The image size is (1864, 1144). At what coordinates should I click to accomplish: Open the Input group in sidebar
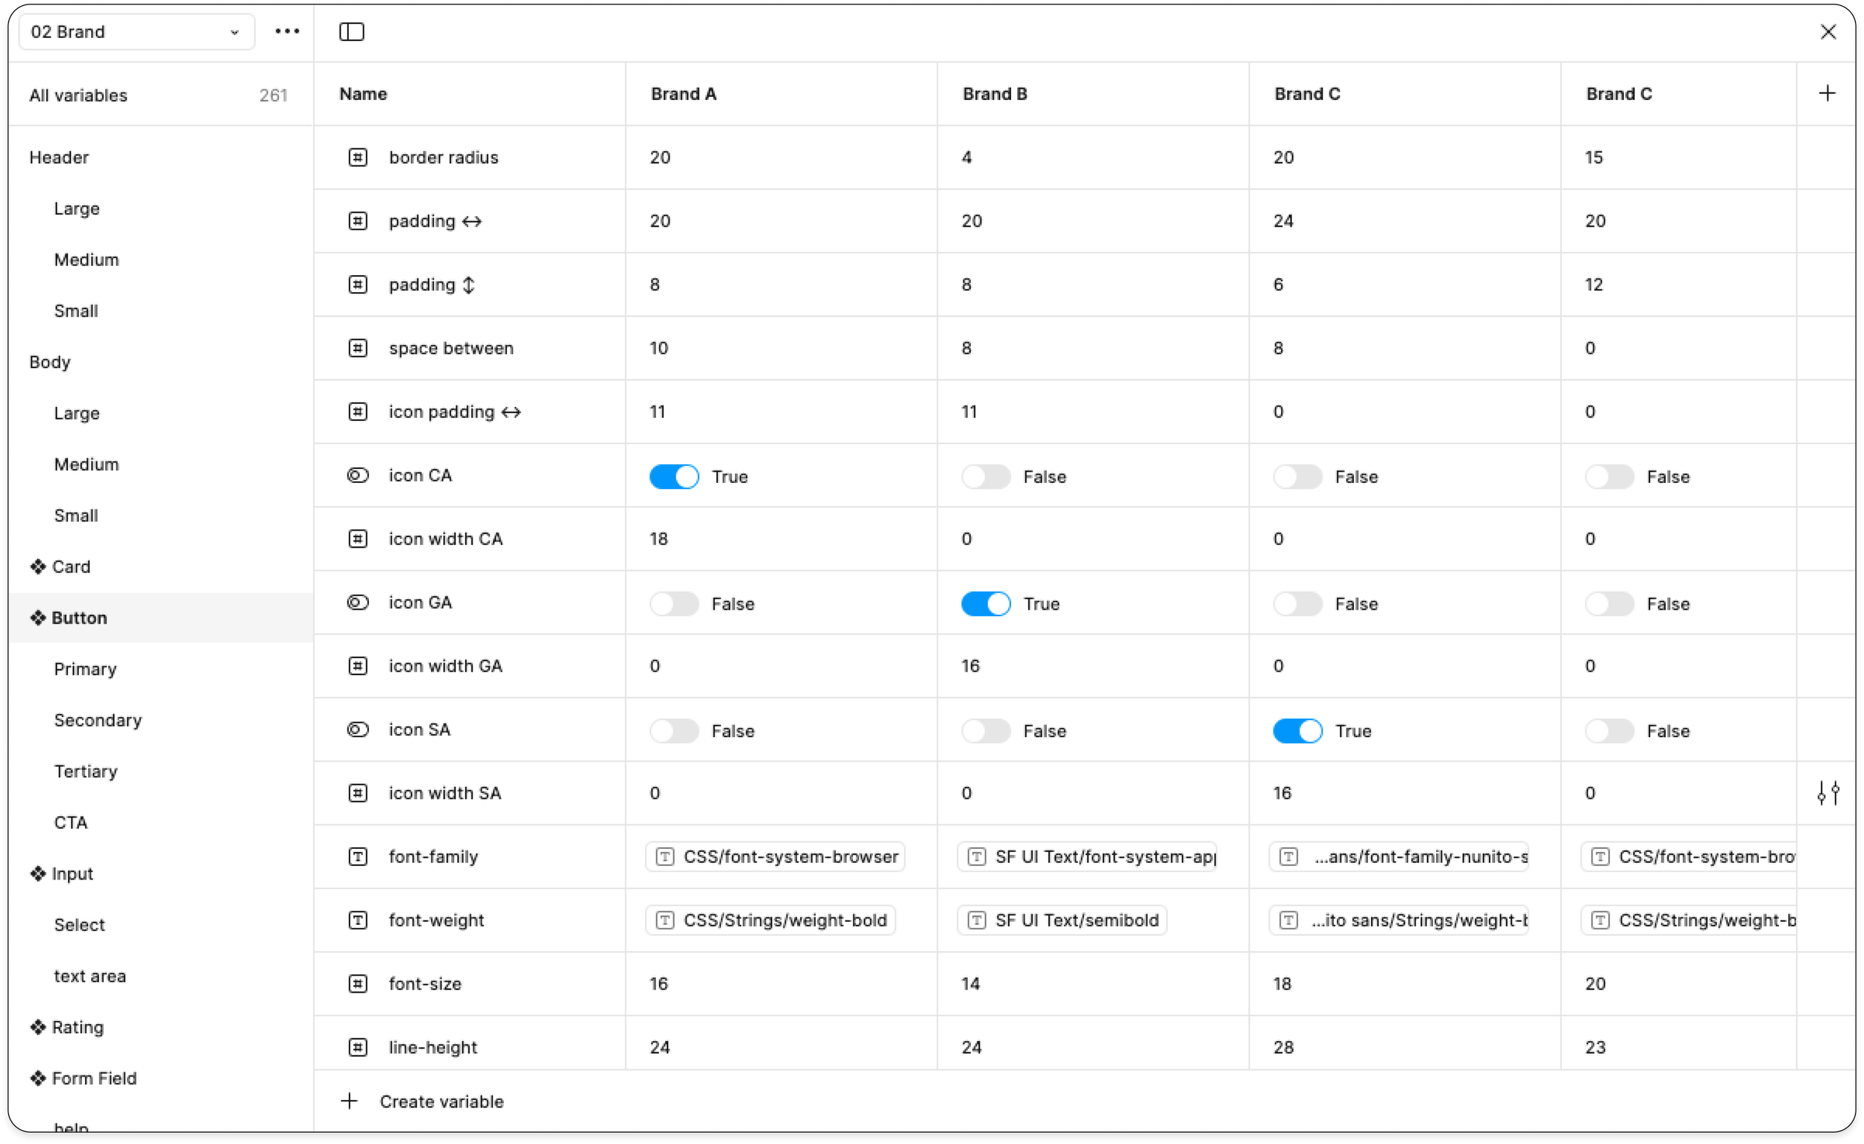[72, 873]
